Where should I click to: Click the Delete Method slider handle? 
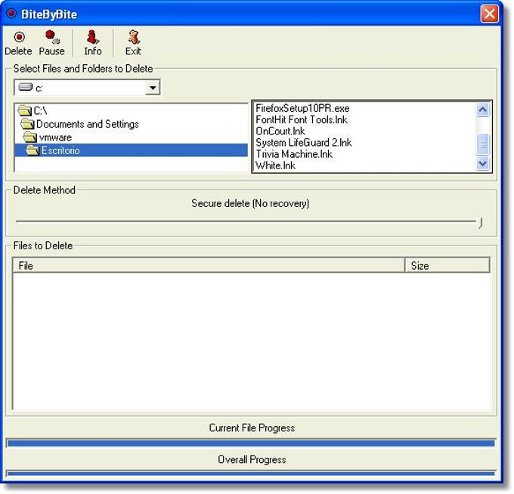tap(480, 223)
